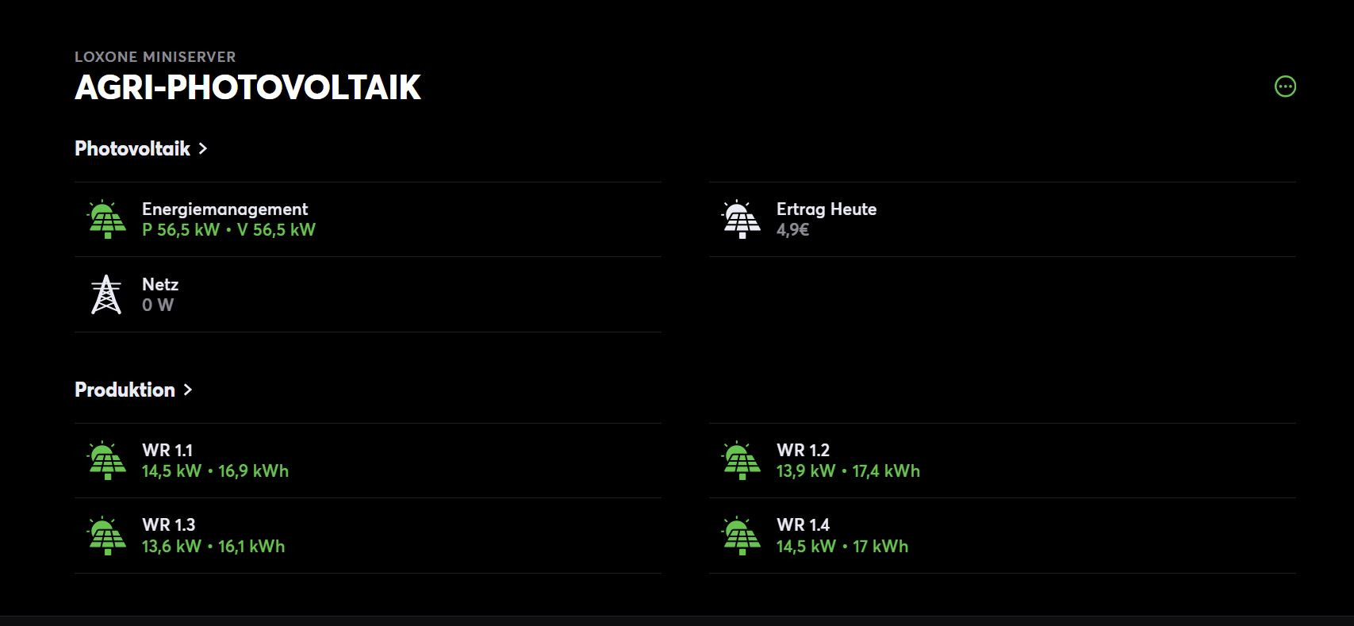The height and width of the screenshot is (626, 1354).
Task: Click the green solar icon beside Energiemanagement
Action: tap(106, 220)
